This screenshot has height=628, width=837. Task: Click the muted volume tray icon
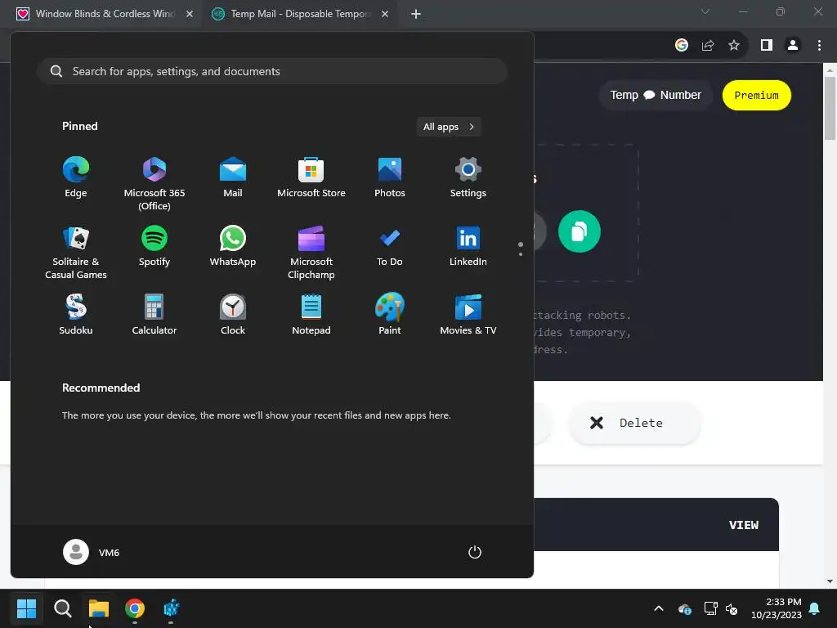click(x=732, y=608)
